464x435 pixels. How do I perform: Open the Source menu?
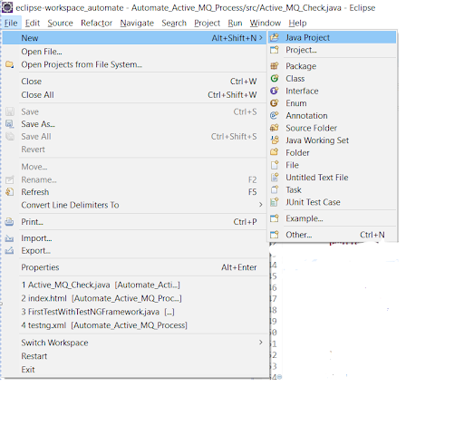(x=60, y=23)
